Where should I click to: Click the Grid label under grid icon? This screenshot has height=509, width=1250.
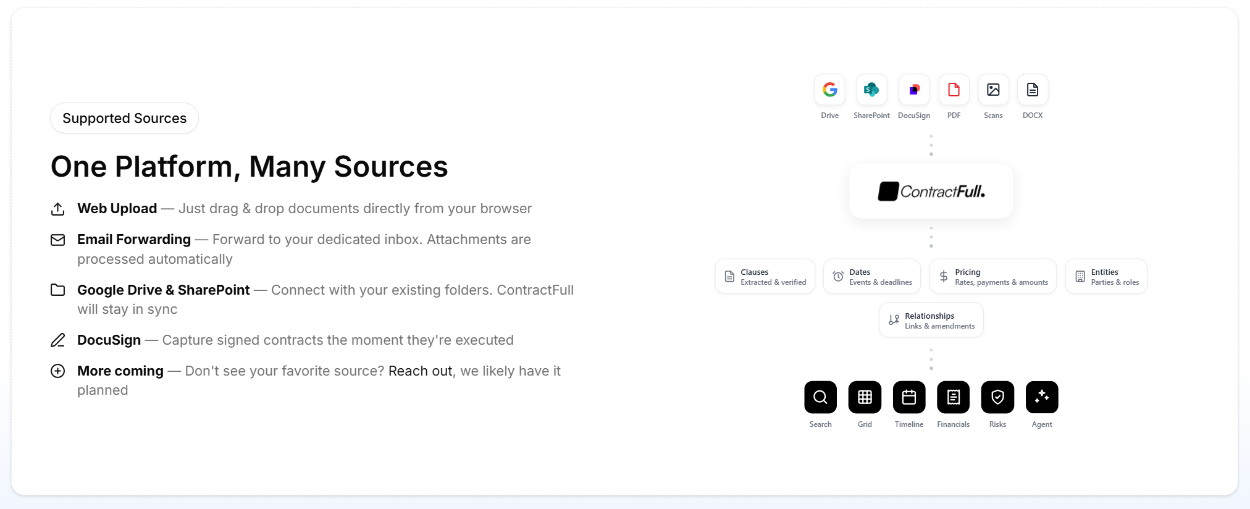tap(865, 424)
